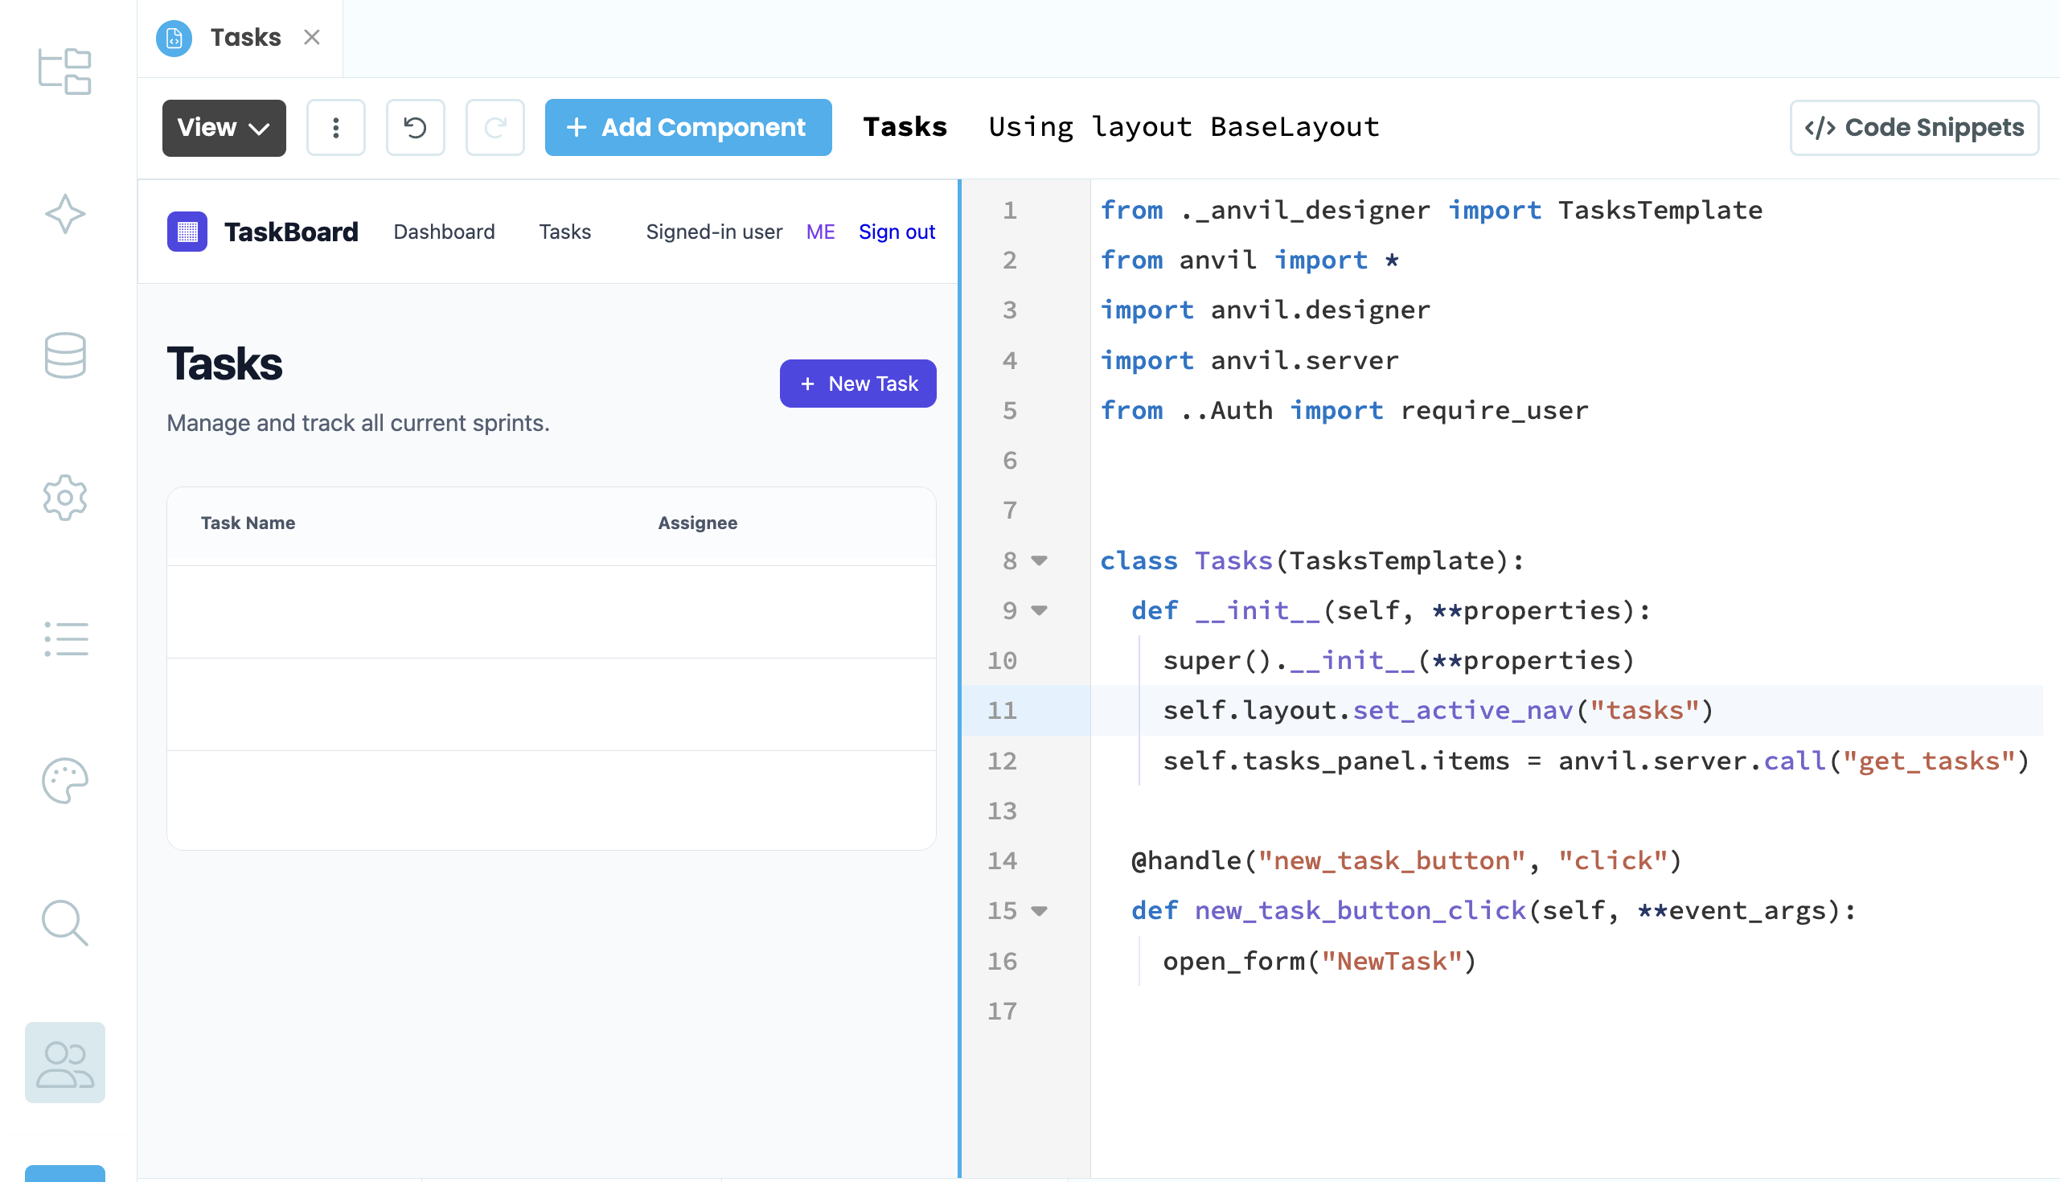Click the ME user badge

pyautogui.click(x=821, y=232)
